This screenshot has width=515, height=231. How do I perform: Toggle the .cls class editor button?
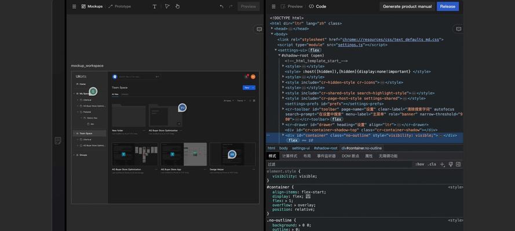(x=432, y=164)
